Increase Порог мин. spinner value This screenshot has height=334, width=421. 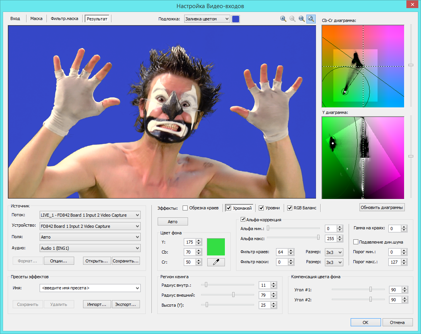coord(404,250)
